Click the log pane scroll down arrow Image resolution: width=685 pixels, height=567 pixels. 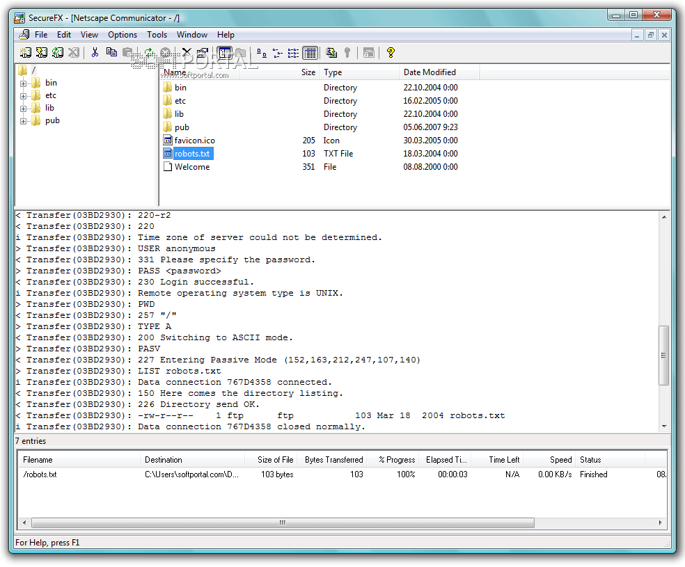pos(664,426)
